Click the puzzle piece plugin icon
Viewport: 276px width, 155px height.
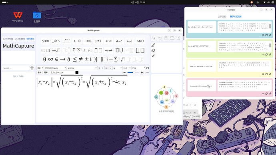(172, 38)
